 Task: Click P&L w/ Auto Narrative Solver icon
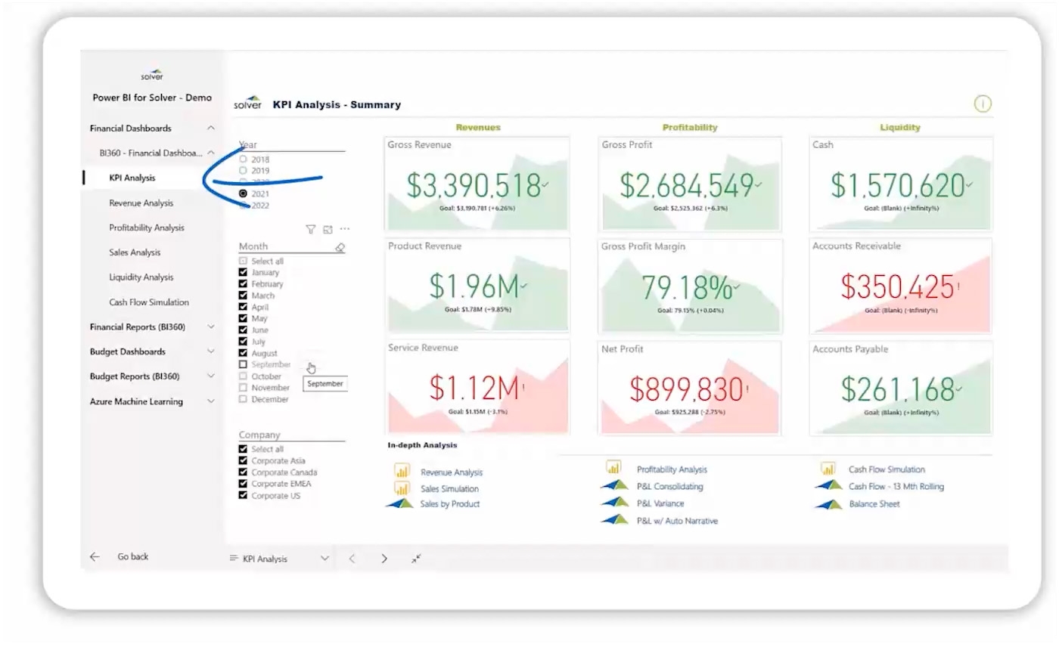pos(614,520)
